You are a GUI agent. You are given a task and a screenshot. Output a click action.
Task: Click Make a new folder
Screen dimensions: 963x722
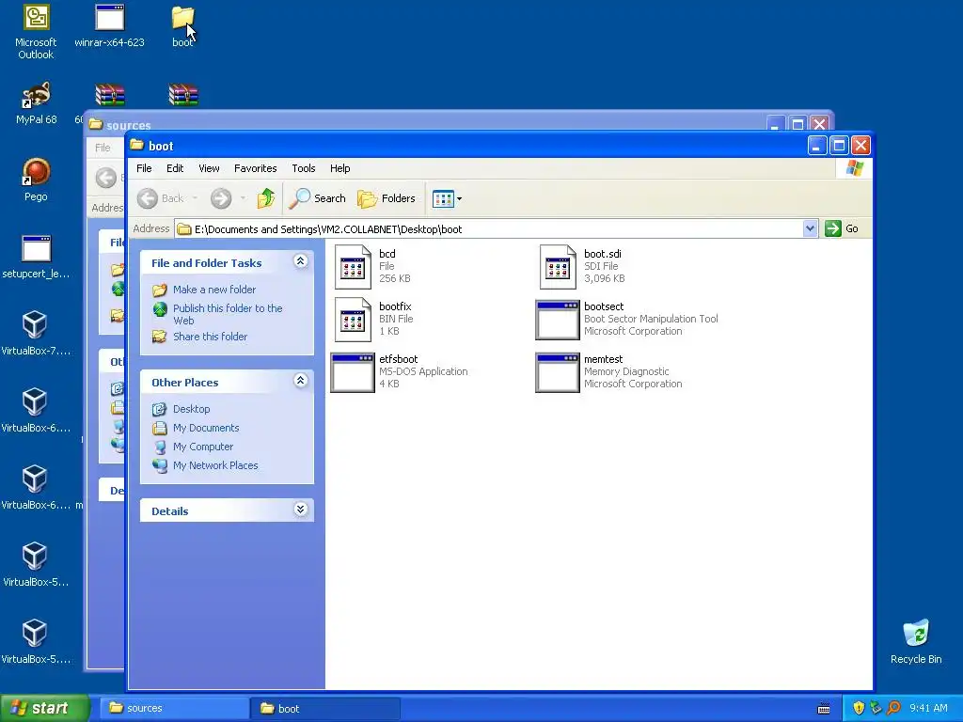pos(214,290)
